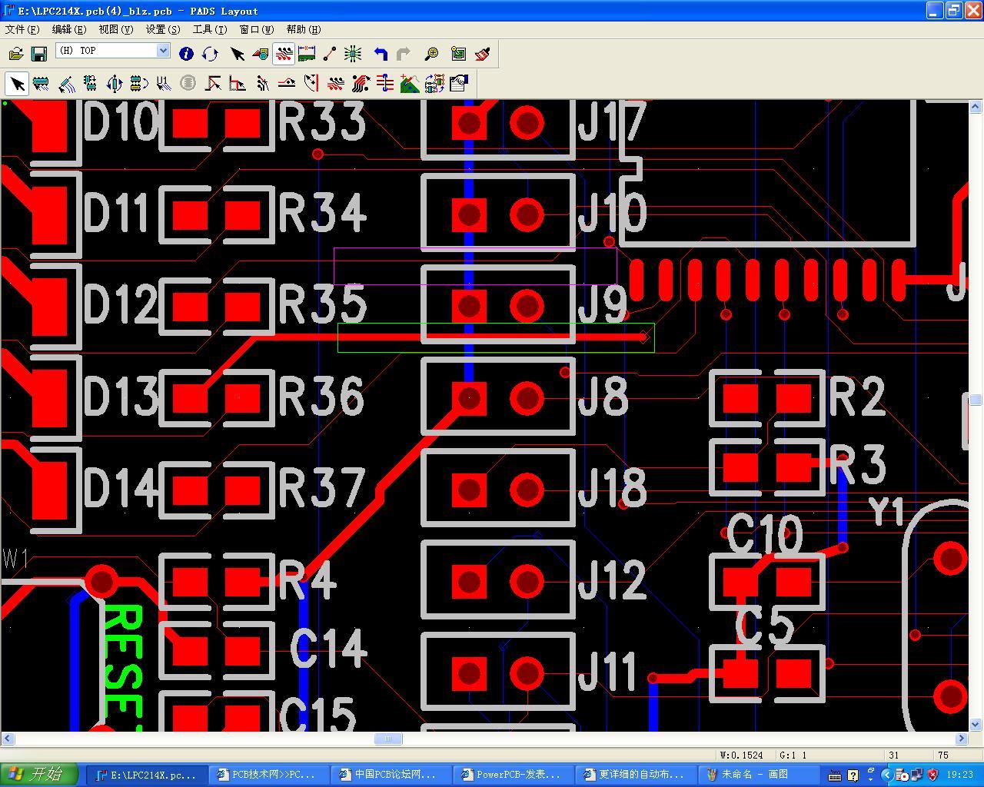984x787 pixels.
Task: Open the 编辑(E) menu
Action: (68, 29)
